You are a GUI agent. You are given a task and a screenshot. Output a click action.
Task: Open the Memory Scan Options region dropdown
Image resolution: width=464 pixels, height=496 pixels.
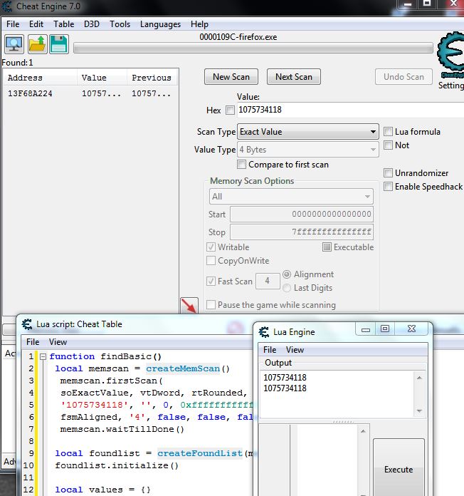291,197
